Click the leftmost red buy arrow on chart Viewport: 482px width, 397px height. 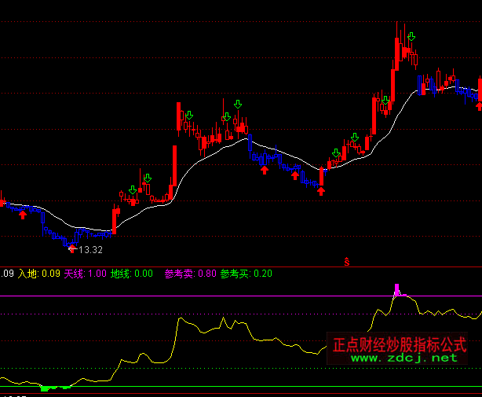[23, 214]
